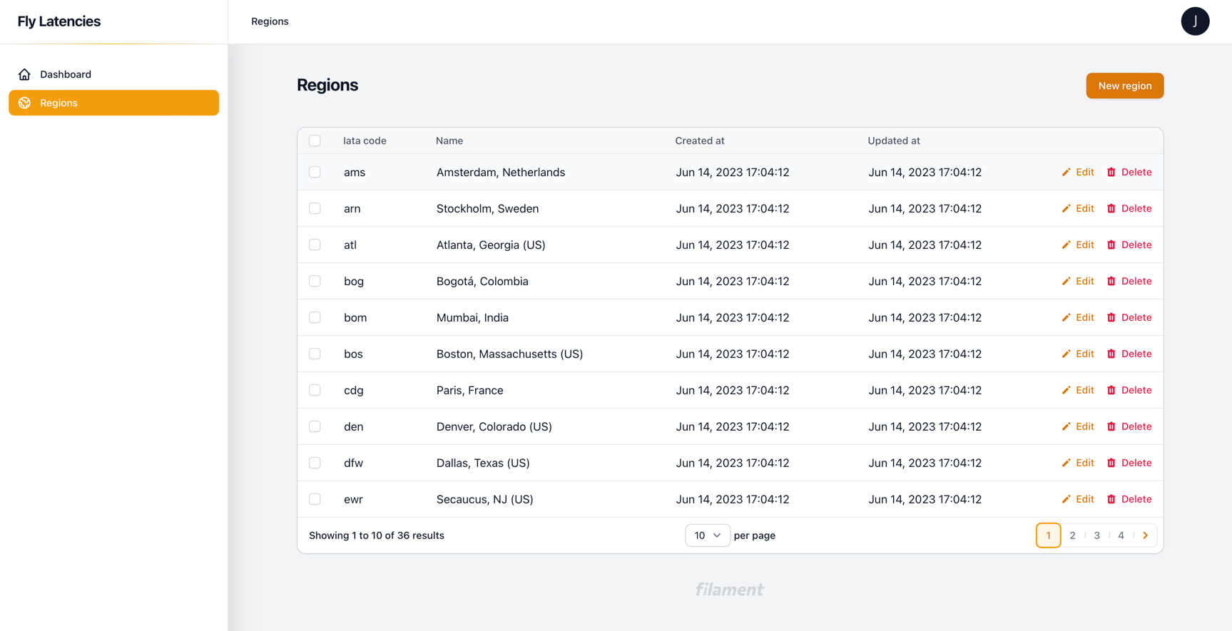
Task: Go to next page with chevron arrow
Action: tap(1145, 535)
